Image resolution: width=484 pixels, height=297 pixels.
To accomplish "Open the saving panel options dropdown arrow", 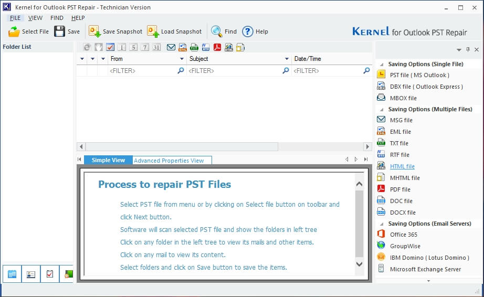I will coord(459,50).
